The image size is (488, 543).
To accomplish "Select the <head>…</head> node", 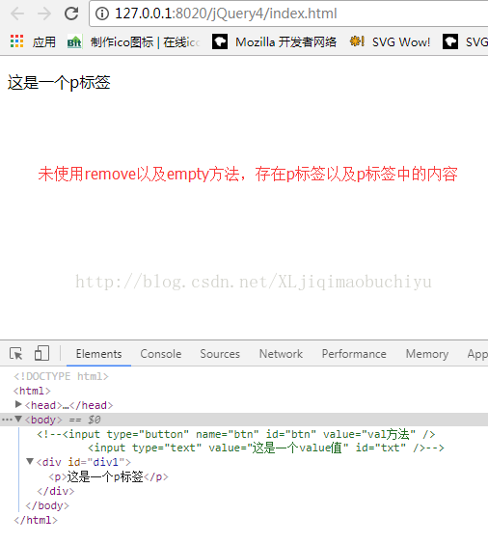I will coord(68,405).
